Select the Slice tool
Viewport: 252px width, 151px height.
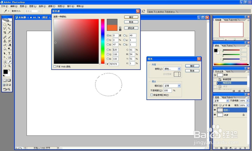(x=9, y=32)
